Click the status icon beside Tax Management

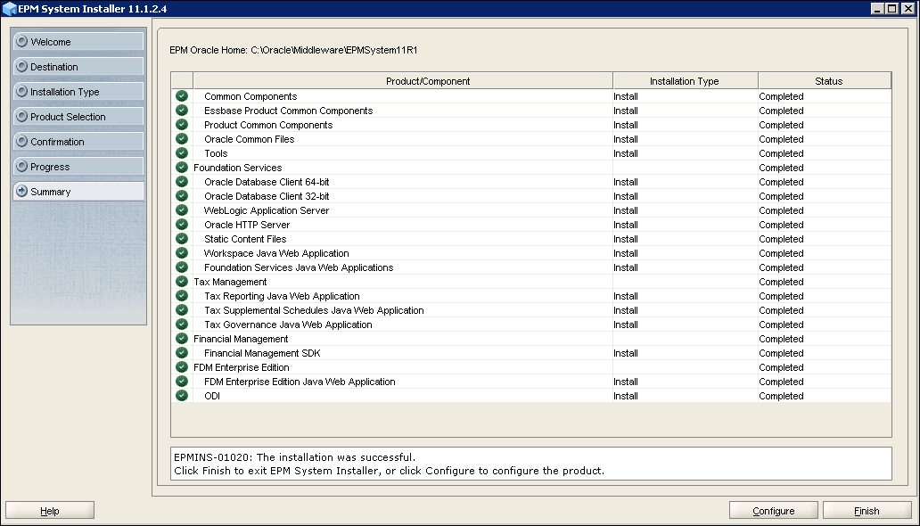(182, 282)
